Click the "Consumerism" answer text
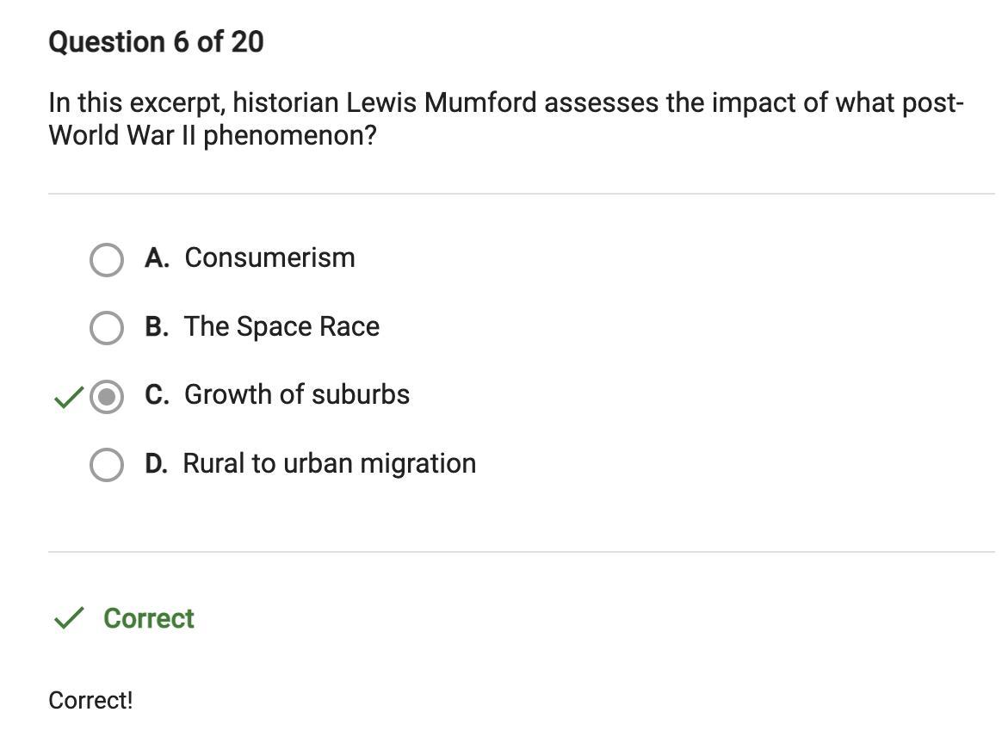The width and height of the screenshot is (1002, 737). 269,257
